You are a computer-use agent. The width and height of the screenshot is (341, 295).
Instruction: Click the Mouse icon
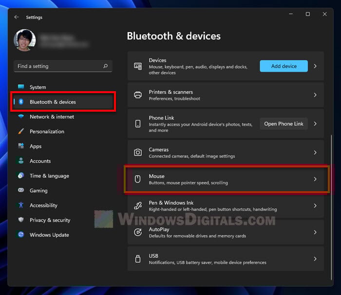coord(138,179)
